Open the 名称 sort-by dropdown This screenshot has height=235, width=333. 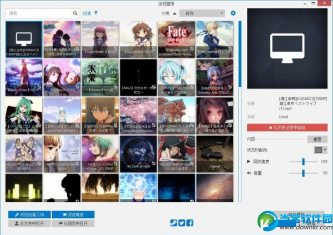[x=202, y=13]
